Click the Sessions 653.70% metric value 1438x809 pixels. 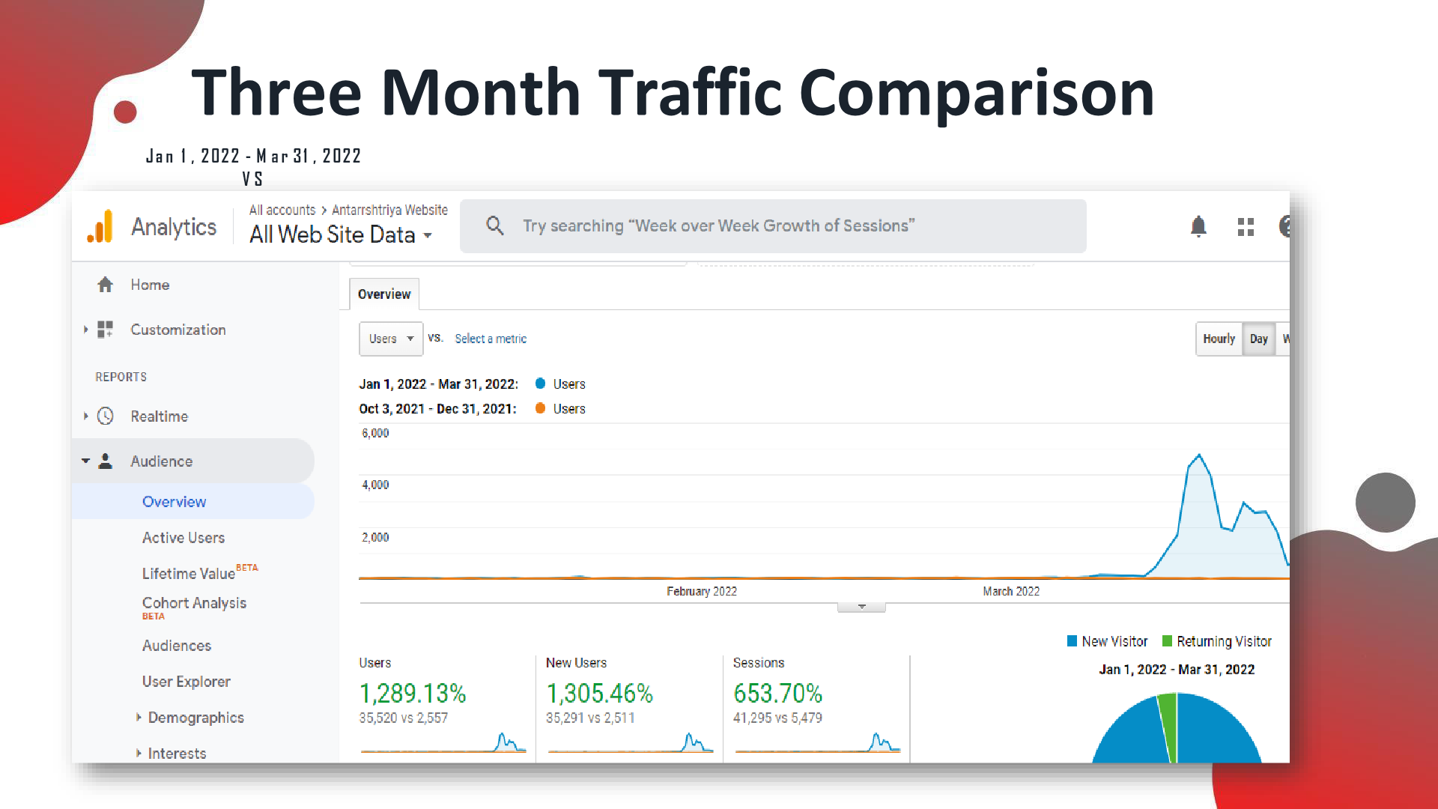point(777,693)
